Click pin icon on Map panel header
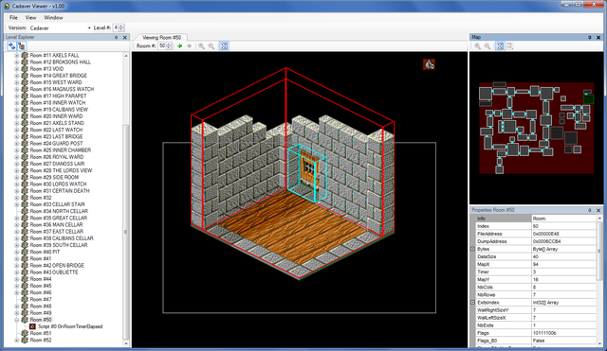The image size is (607, 351). (590, 38)
